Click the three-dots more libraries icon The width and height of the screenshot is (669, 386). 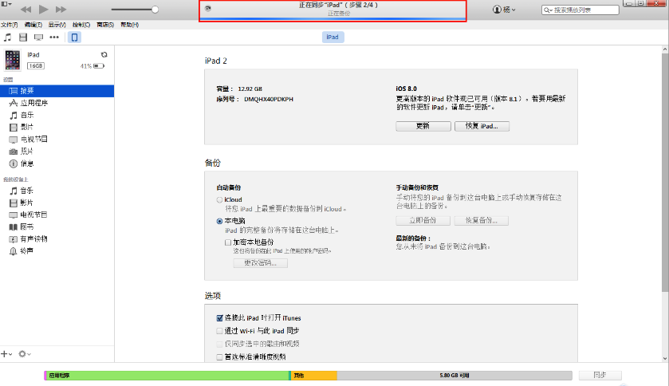54,37
